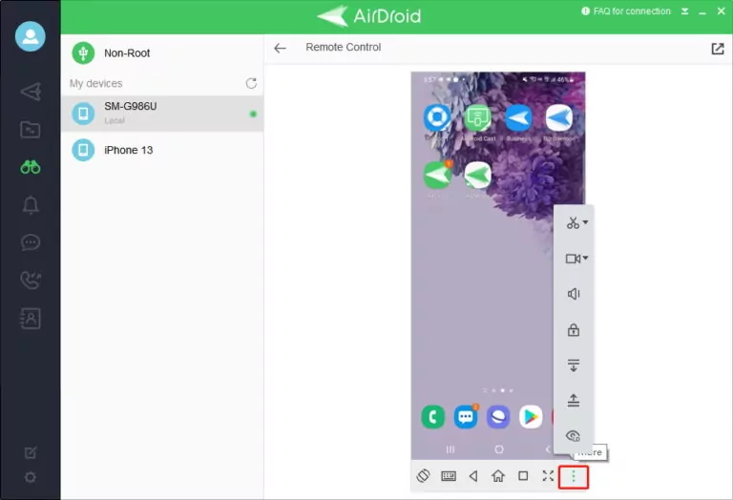This screenshot has width=733, height=500.
Task: Open the notifications bell tab
Action: point(31,205)
